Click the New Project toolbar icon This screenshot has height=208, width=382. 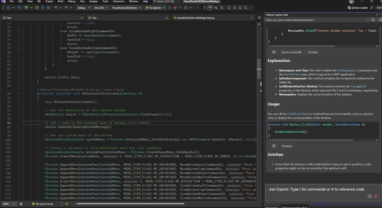click(26, 8)
